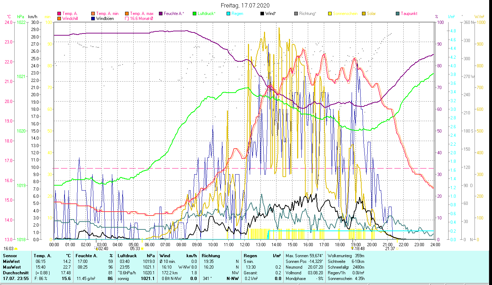The image size is (492, 285).
Task: Click the 'km/h' axis unit label above the chart
Action: [32, 17]
